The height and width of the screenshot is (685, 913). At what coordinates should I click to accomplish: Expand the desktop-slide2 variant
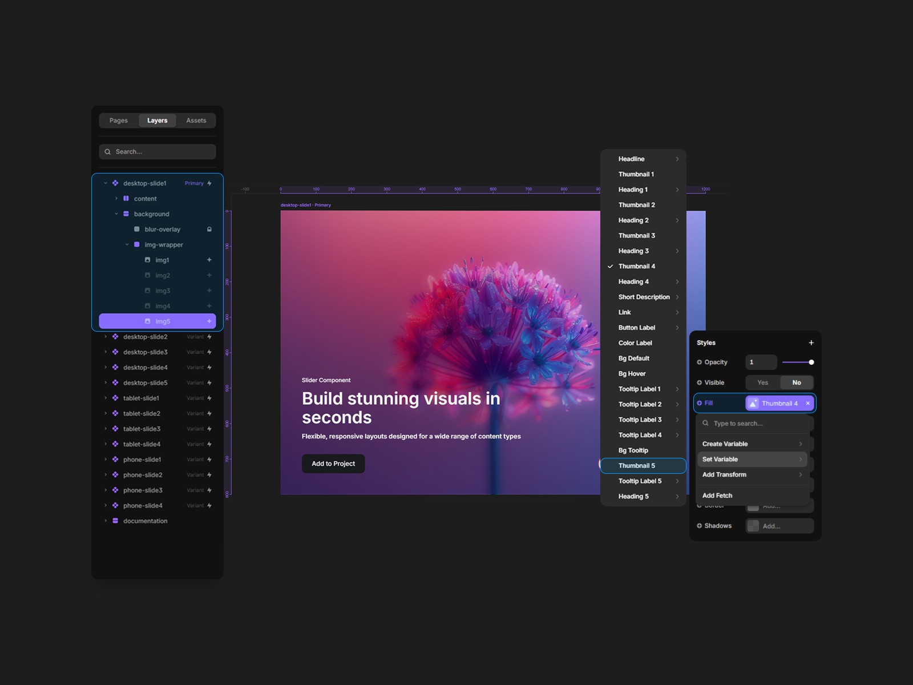[x=106, y=337]
